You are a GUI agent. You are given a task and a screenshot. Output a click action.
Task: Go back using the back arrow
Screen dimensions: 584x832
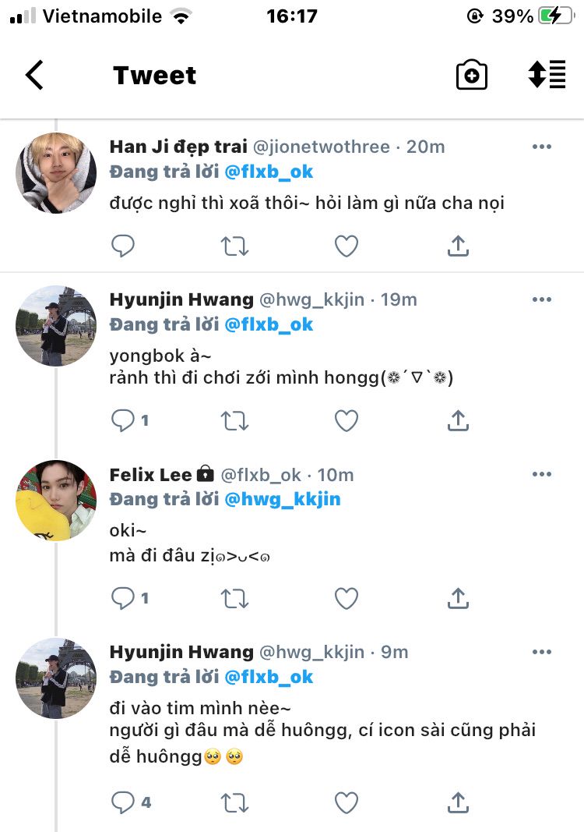click(34, 76)
